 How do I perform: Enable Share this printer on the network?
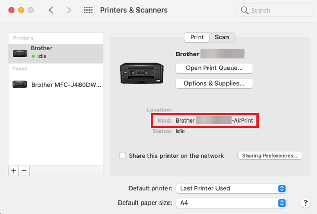122,156
